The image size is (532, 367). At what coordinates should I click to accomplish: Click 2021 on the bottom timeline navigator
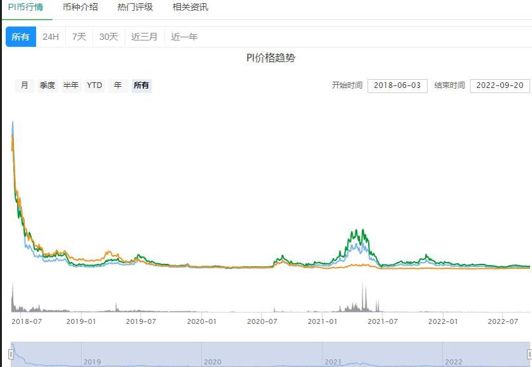point(332,361)
